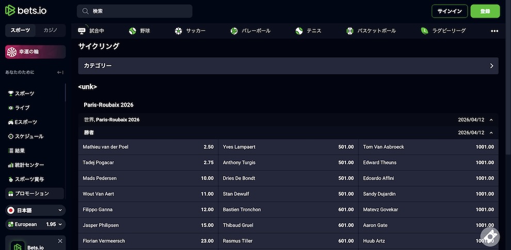The height and width of the screenshot is (250, 511).
Task: Click the baseball icon beside 野球
Action: click(x=132, y=31)
